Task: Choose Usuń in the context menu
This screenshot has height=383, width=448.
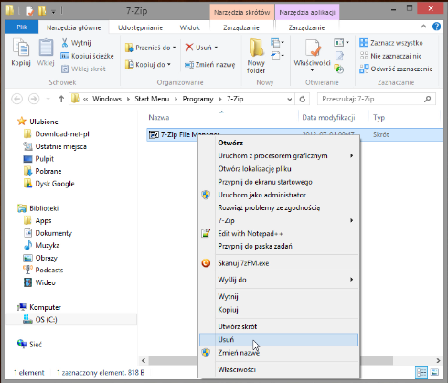Action: [x=279, y=339]
